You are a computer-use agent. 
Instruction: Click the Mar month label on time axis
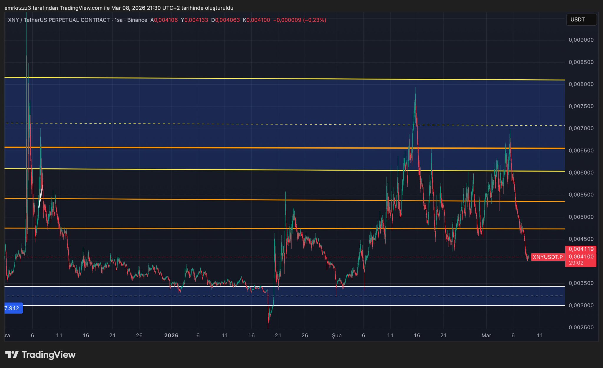pyautogui.click(x=486, y=336)
